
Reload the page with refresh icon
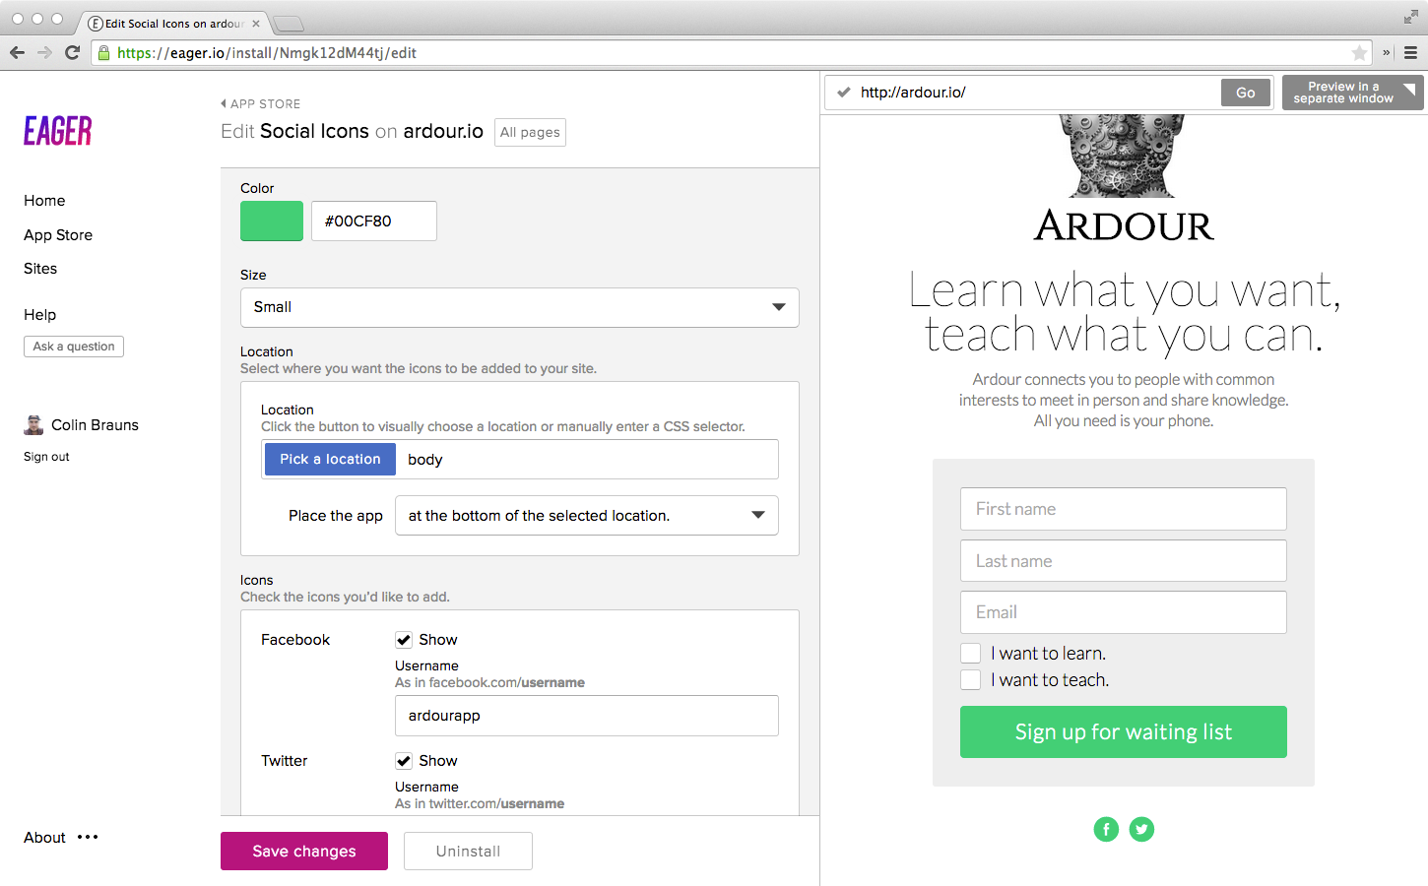(72, 53)
